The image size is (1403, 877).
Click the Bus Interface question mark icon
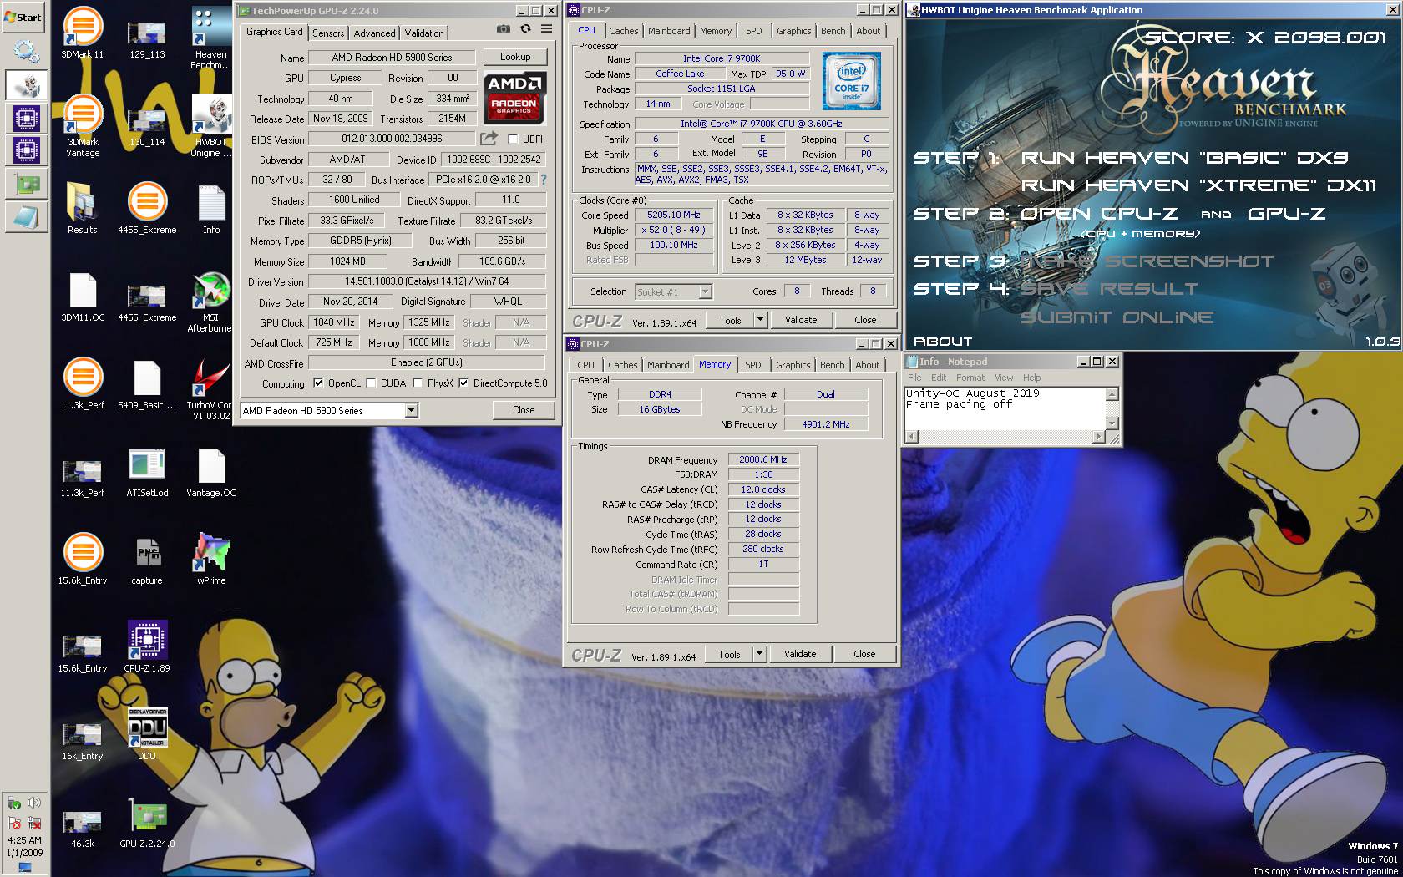pyautogui.click(x=544, y=180)
